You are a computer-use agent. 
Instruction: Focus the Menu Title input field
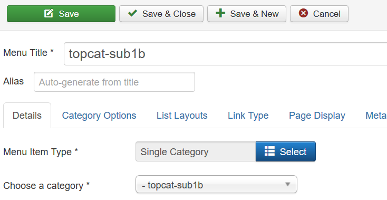coord(225,54)
